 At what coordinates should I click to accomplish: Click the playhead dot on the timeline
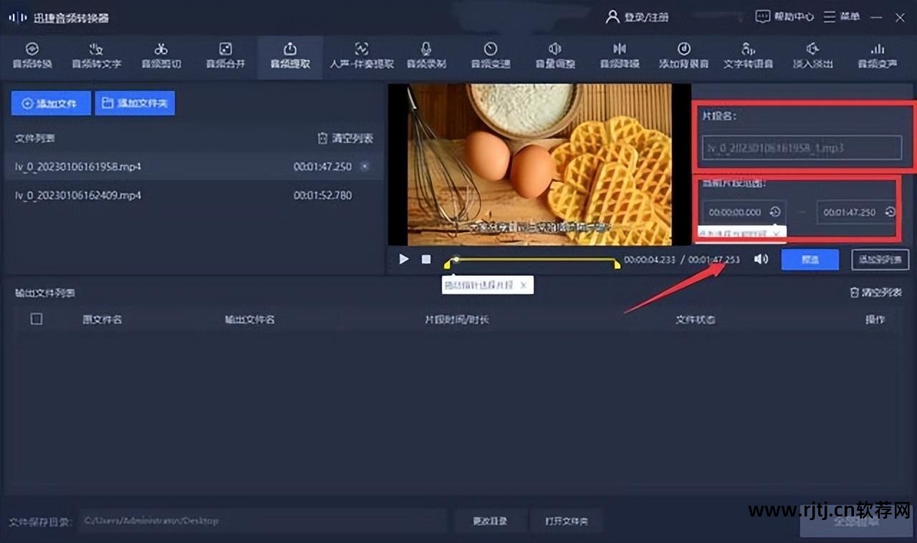(456, 259)
